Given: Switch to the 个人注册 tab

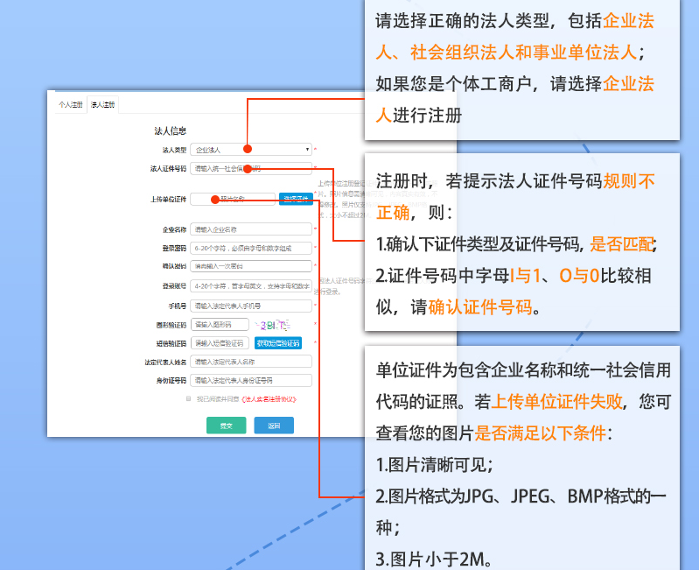Looking at the screenshot, I should (x=70, y=105).
